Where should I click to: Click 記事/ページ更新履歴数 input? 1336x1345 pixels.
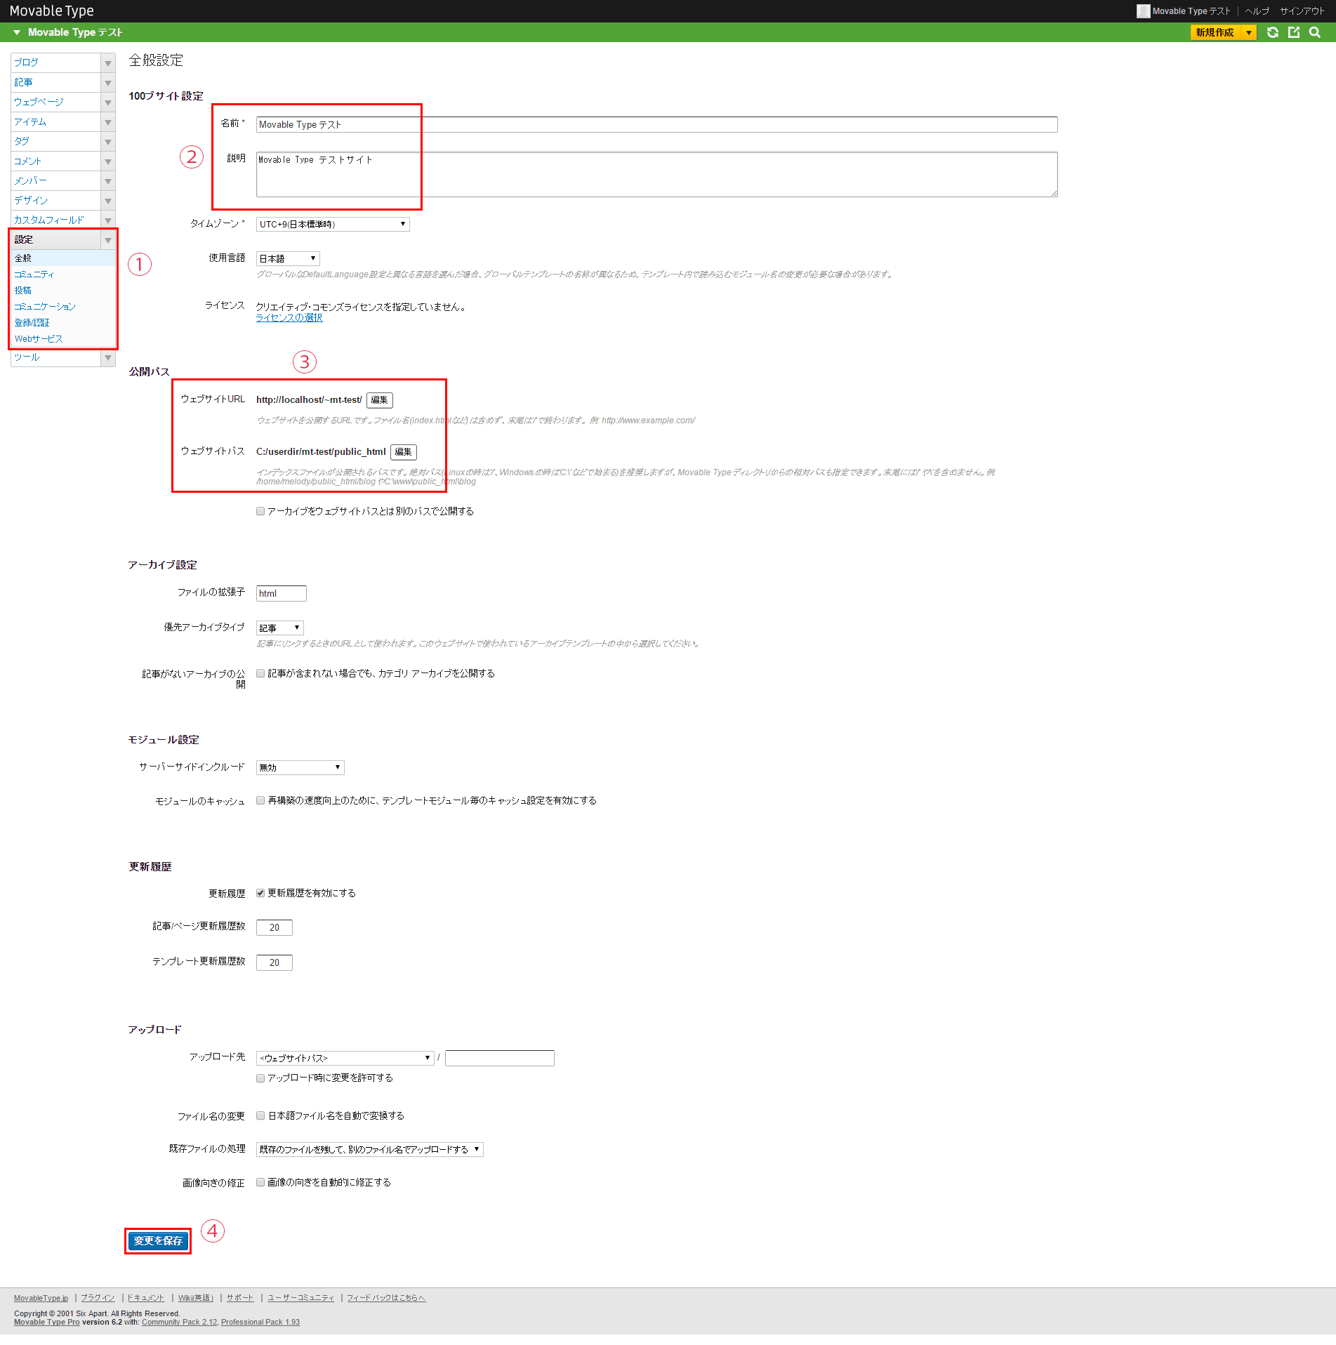pyautogui.click(x=274, y=927)
